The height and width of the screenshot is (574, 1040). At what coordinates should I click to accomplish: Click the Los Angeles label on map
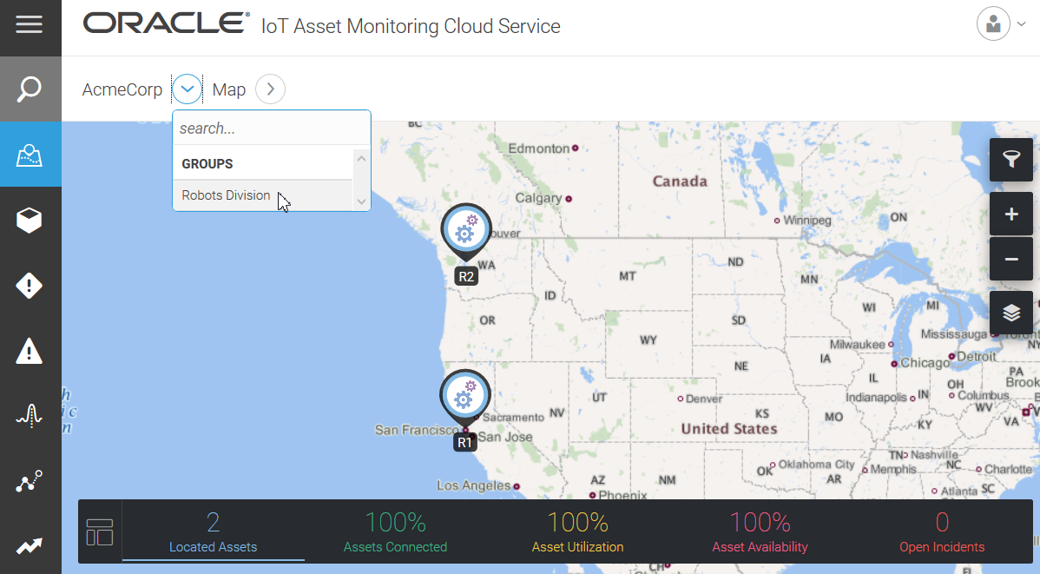[x=474, y=485]
